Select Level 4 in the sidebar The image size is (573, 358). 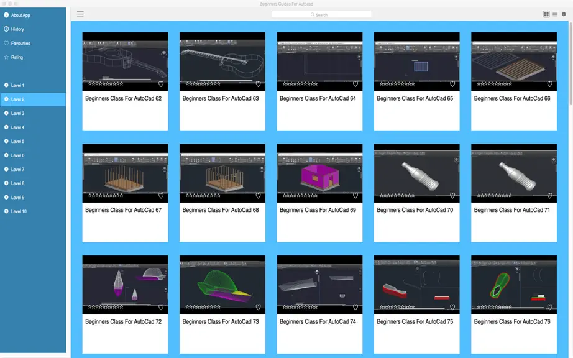(x=33, y=127)
